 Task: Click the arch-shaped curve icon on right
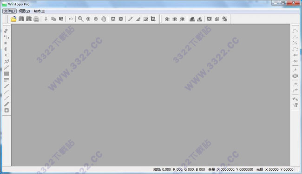pyautogui.click(x=295, y=49)
